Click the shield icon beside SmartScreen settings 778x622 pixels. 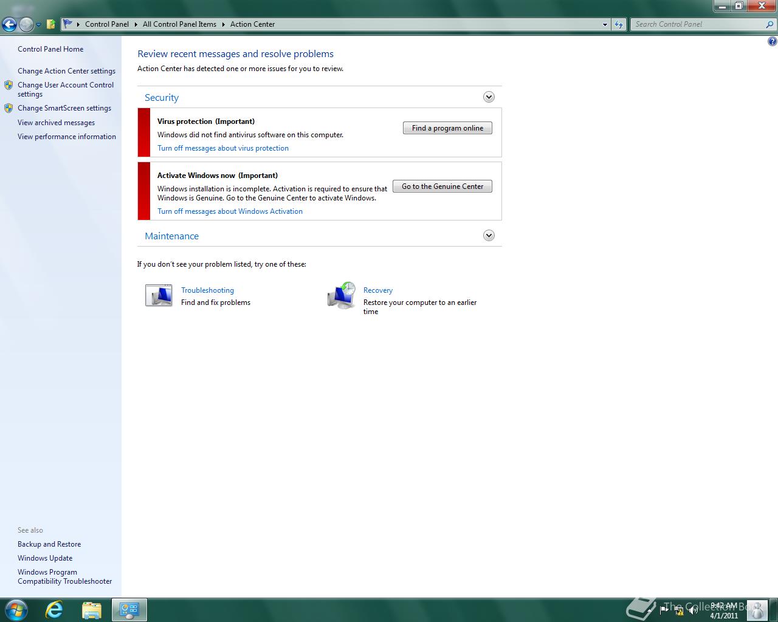point(9,108)
